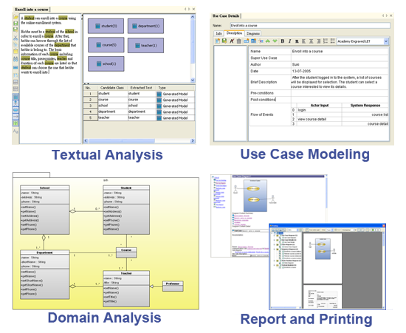Click the Open folder icon in Textual Analysis sidebar

click(16, 17)
